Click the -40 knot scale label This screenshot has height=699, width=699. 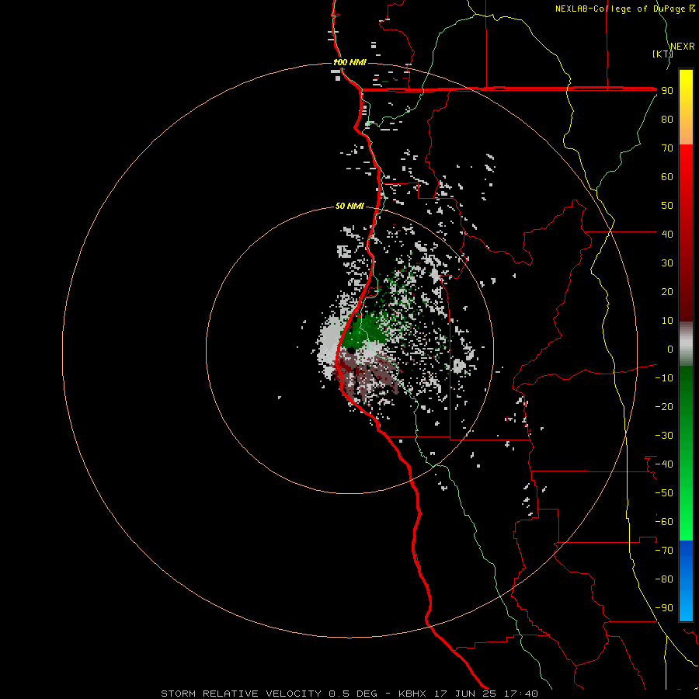[664, 464]
